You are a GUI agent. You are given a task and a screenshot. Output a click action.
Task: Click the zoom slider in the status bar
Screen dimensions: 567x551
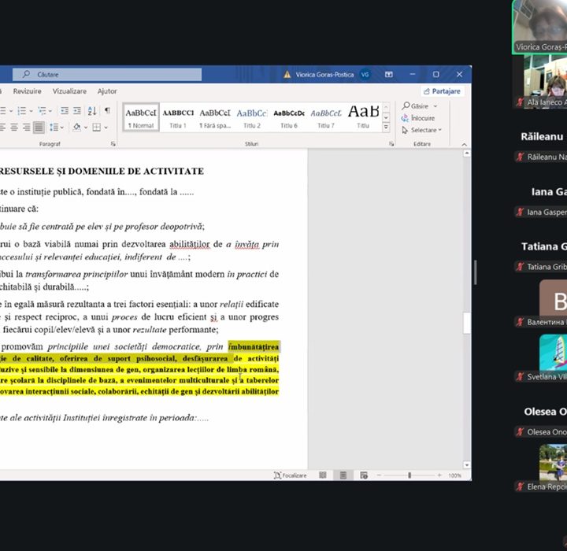pos(409,475)
